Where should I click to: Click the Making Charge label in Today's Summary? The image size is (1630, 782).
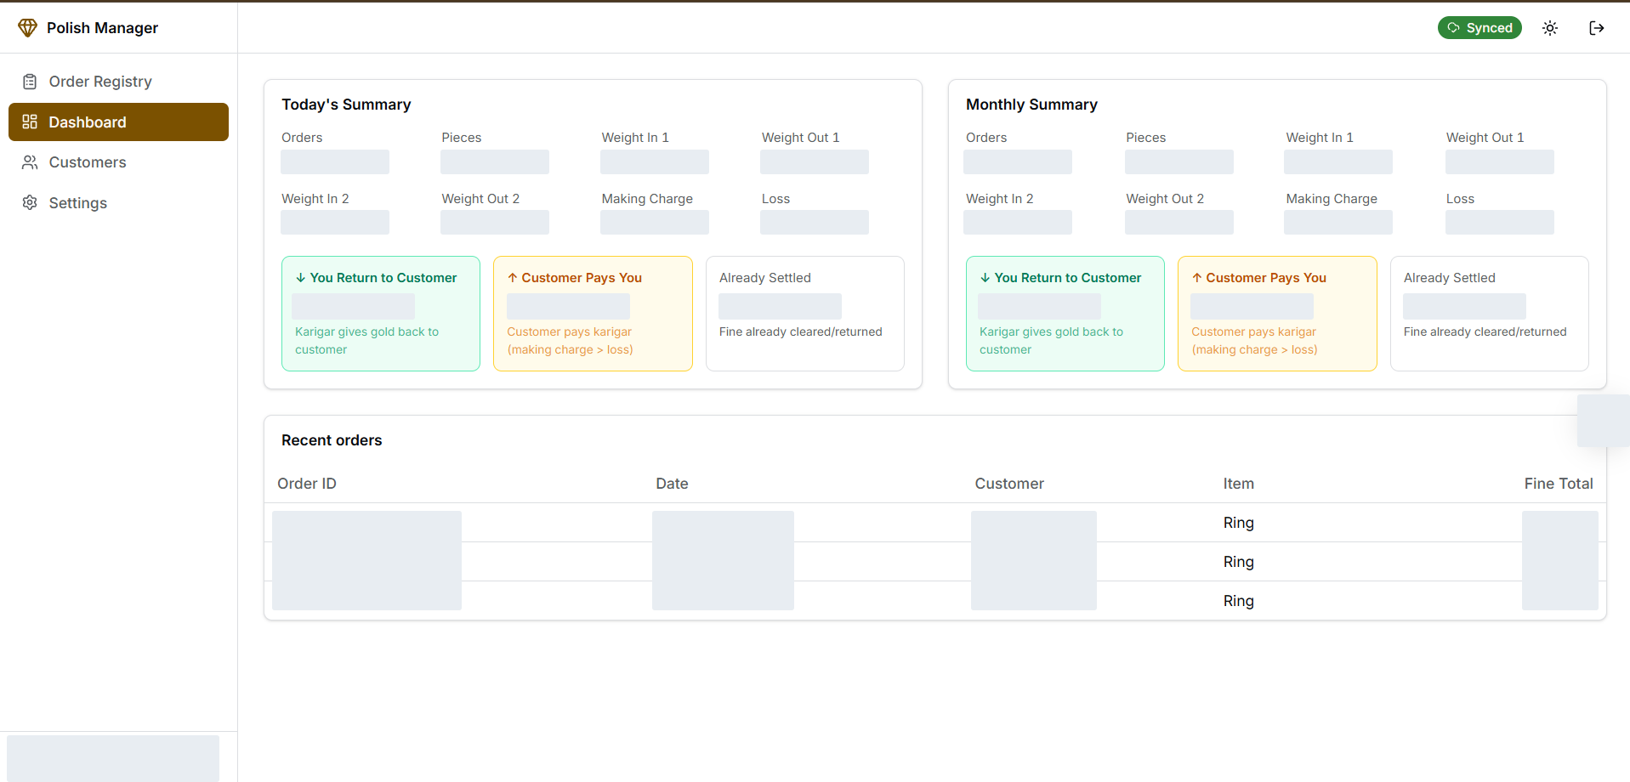point(647,199)
